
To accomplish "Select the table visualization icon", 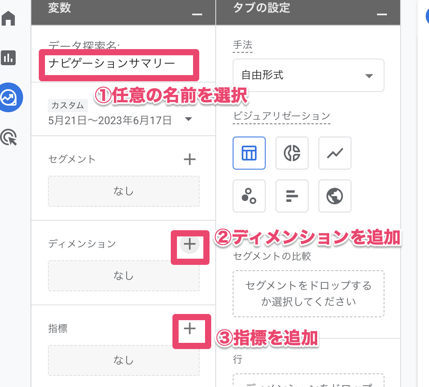I will tap(249, 153).
